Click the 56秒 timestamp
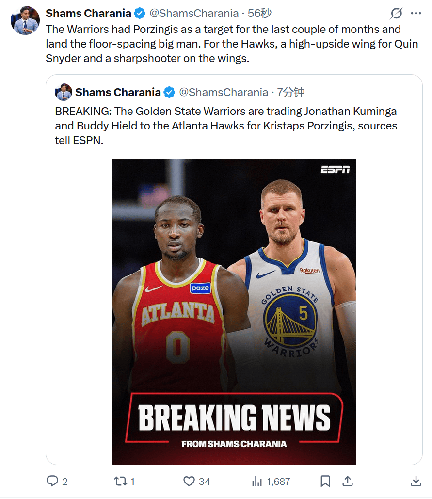The height and width of the screenshot is (499, 432). (260, 13)
